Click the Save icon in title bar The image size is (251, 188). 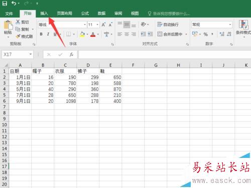click(x=5, y=4)
